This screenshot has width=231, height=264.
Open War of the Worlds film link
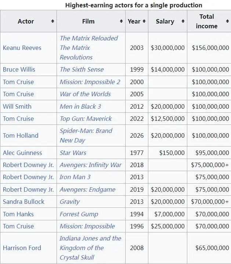point(85,94)
